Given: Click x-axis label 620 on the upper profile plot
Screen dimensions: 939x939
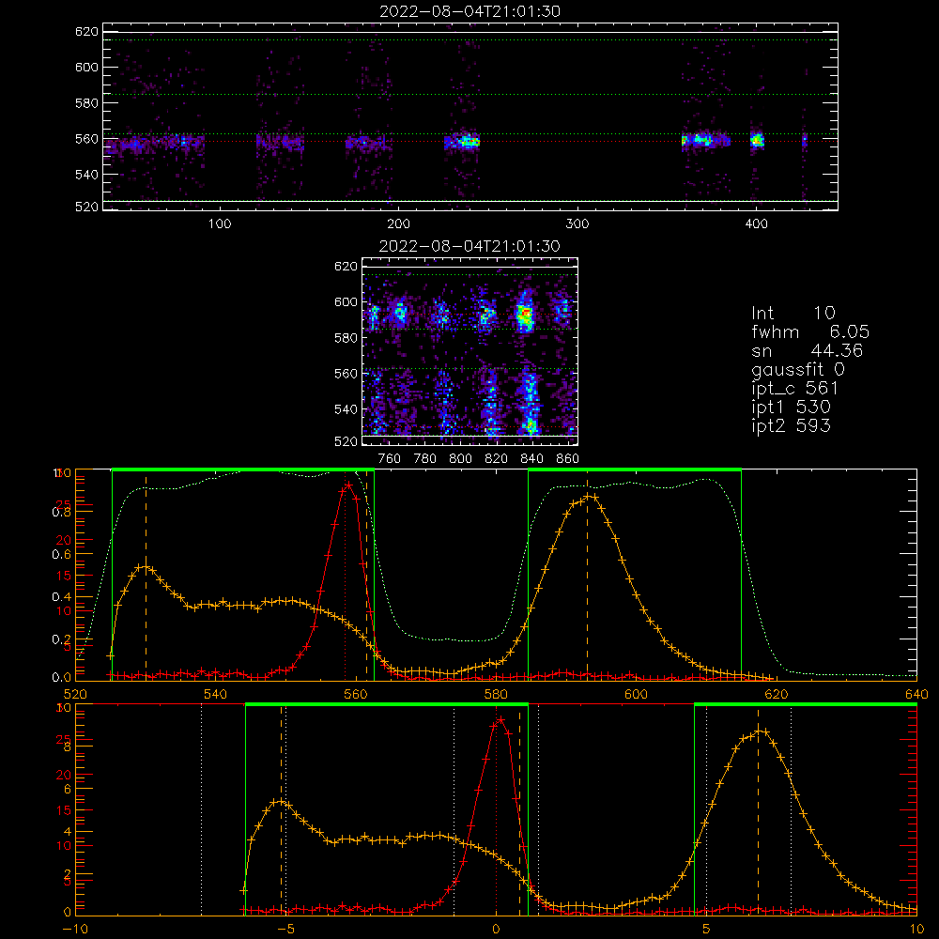Looking at the screenshot, I should [x=777, y=694].
